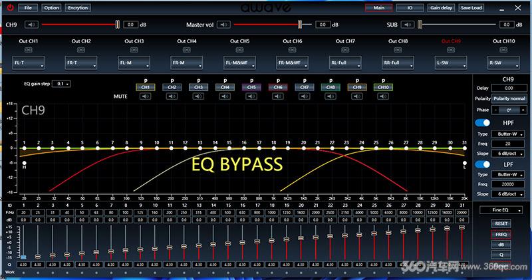Click the Save Load button
The height and width of the screenshot is (280, 532).
[471, 8]
